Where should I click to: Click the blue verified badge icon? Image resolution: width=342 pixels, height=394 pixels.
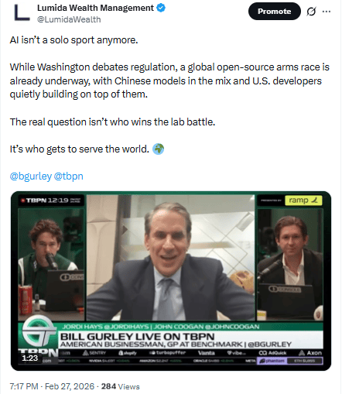coord(161,8)
